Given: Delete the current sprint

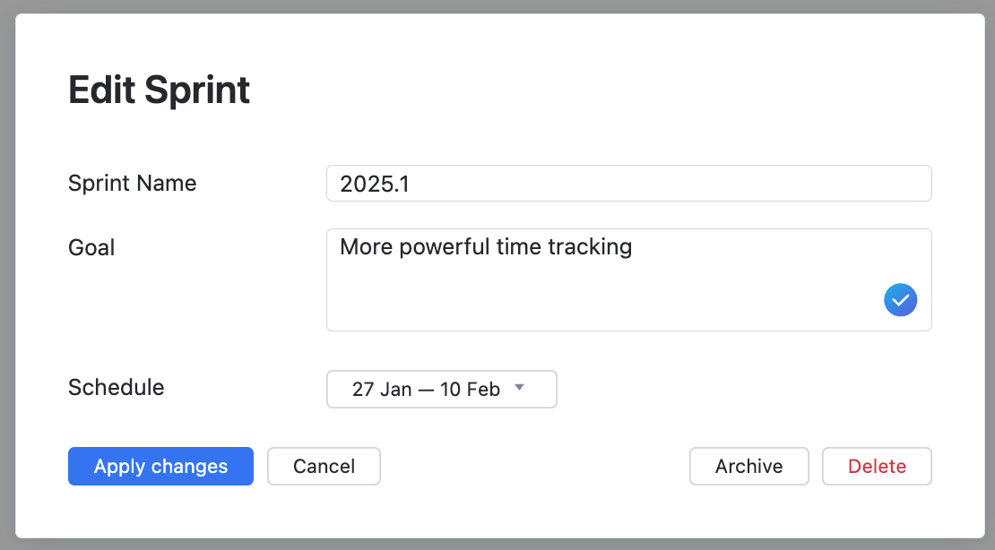Looking at the screenshot, I should [x=877, y=466].
